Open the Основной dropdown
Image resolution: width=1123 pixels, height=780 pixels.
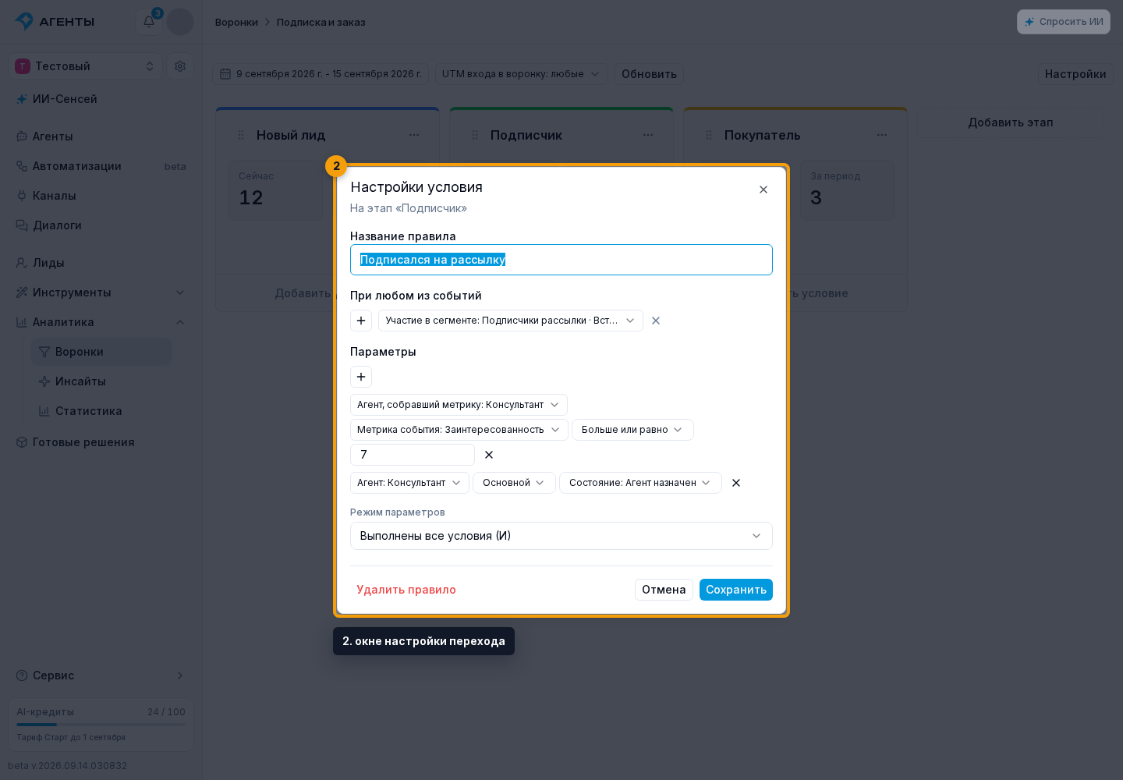click(514, 483)
